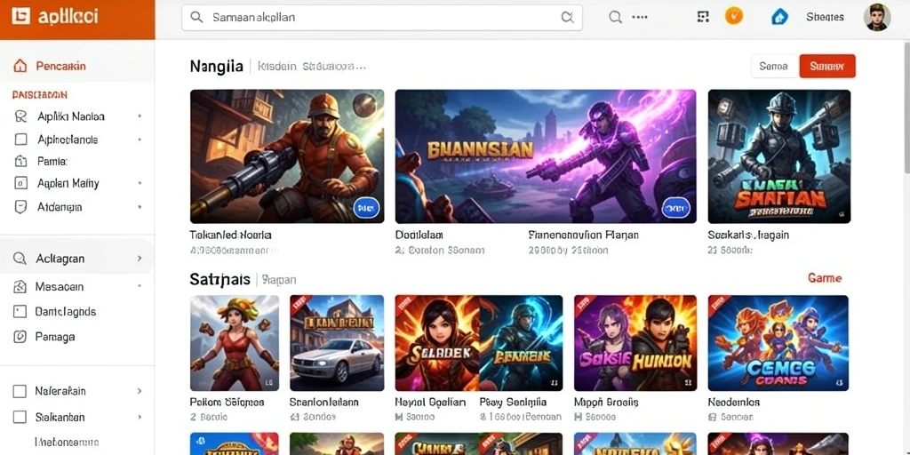
Task: Open the silver car game thumbnail
Action: pos(337,343)
